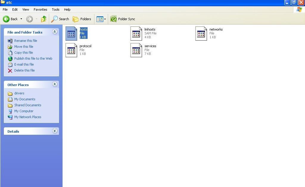Click the networks file name
305x187 pixels.
click(216, 29)
